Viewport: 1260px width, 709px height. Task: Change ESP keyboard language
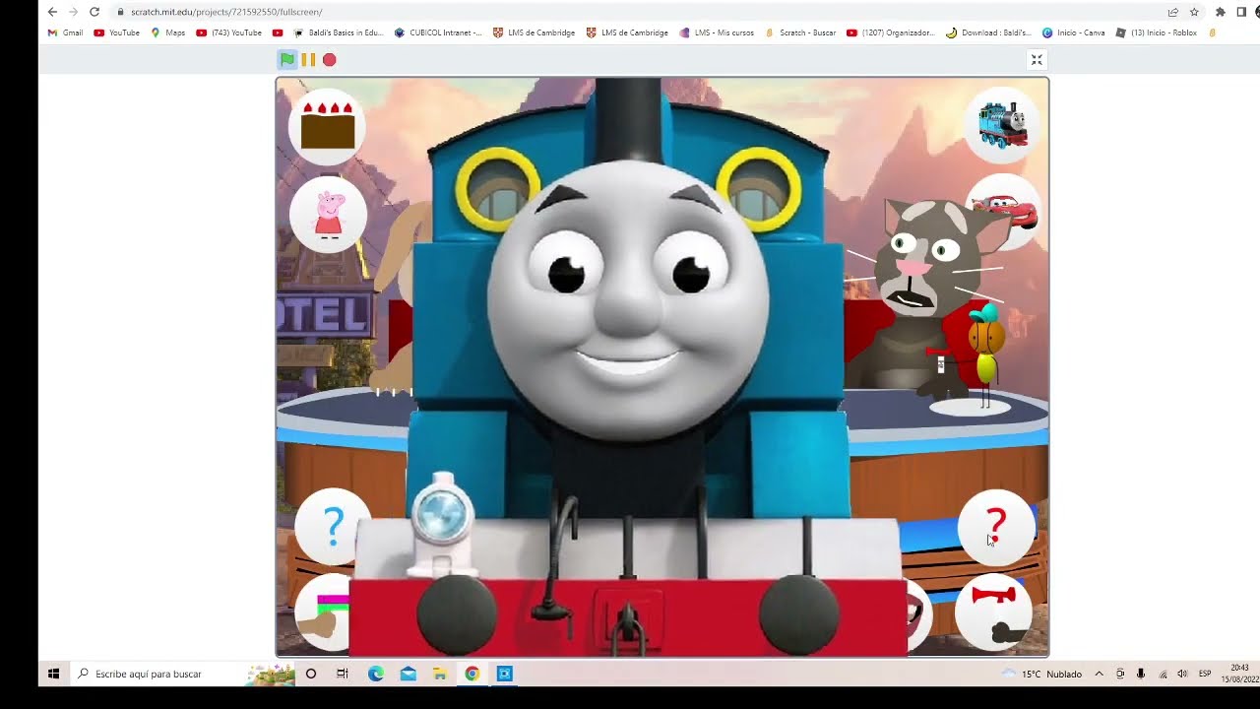pos(1205,674)
